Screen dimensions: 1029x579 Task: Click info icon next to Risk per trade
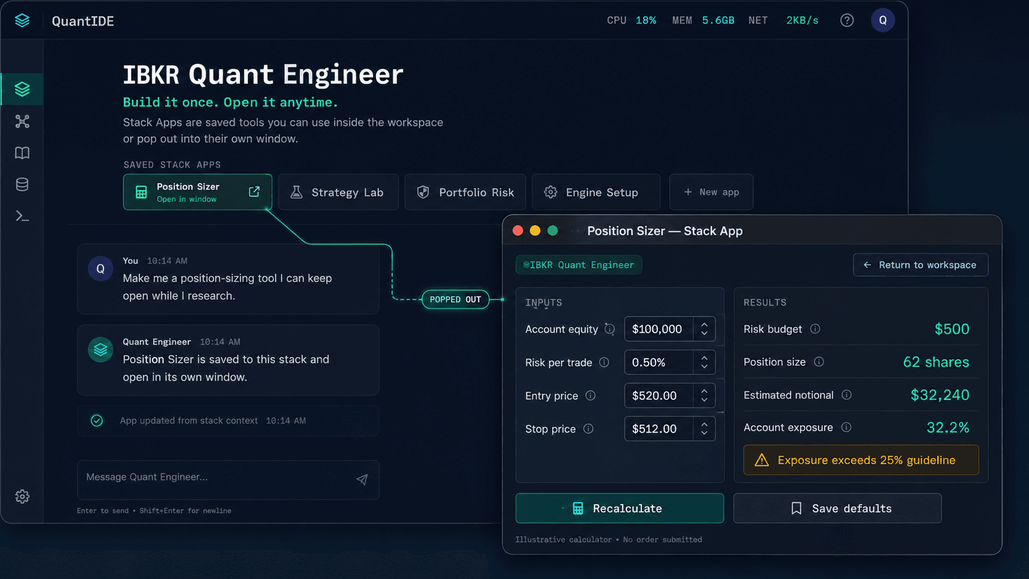point(604,362)
